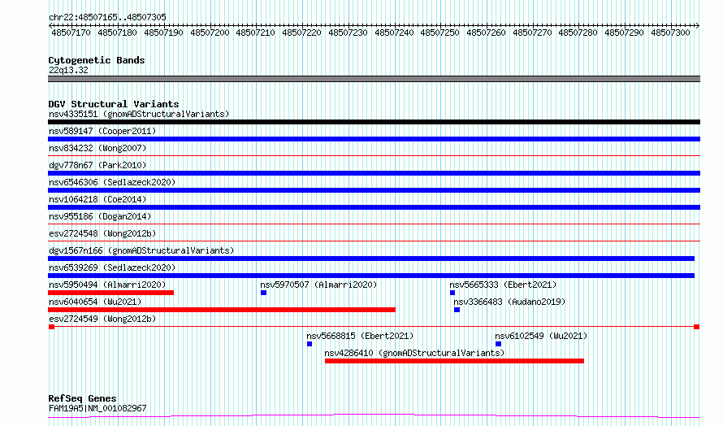Click ruler coordinate 48507180
Screen dimensions: 723x426
pyautogui.click(x=117, y=33)
